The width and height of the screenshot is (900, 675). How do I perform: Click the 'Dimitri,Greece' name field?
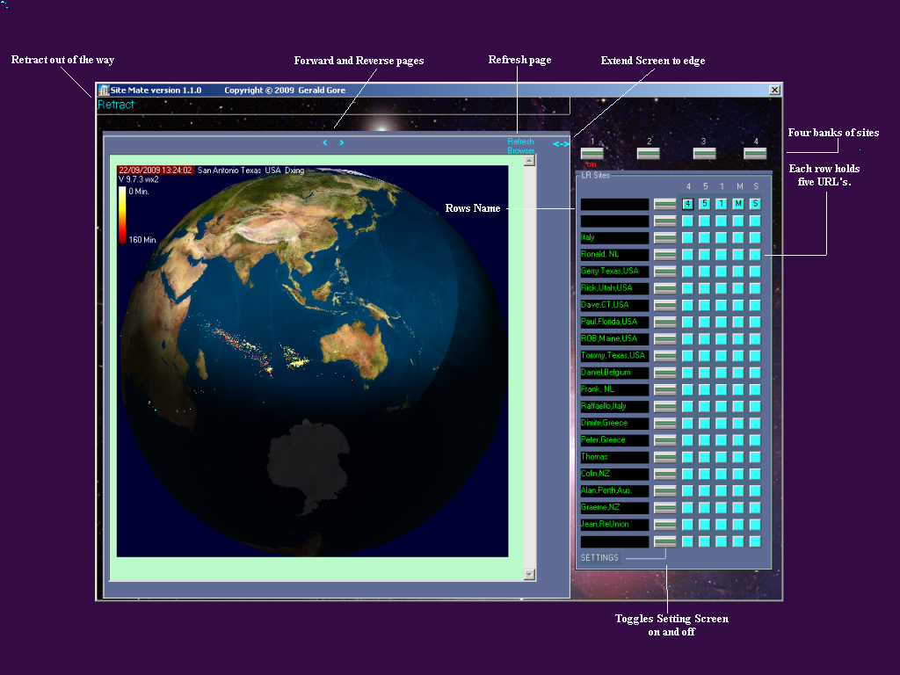[614, 423]
